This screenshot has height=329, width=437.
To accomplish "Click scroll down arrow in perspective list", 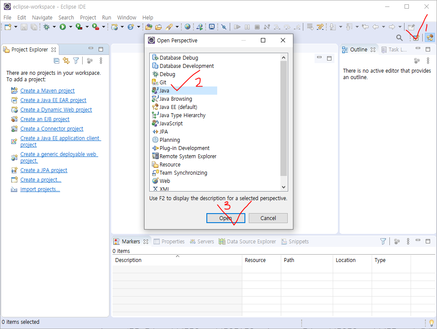I will coord(283,187).
